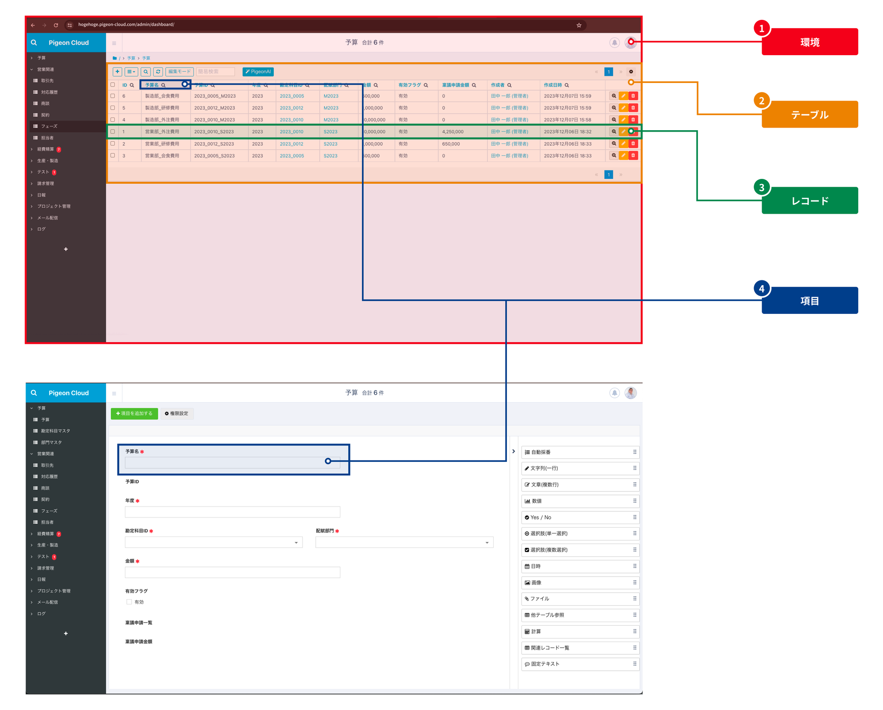Click the drag handle of the 数値 field type

click(x=634, y=501)
